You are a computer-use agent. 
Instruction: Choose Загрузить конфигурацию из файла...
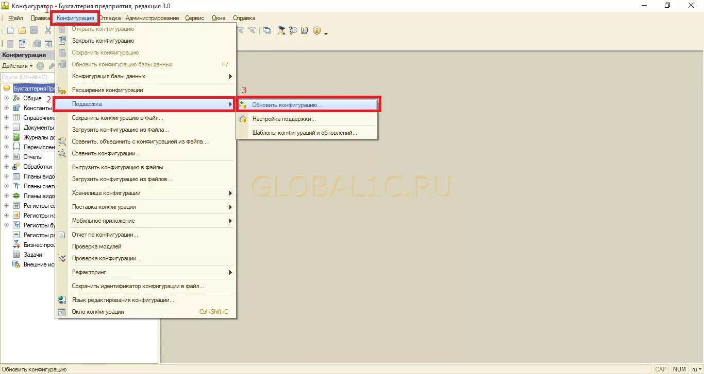[145, 130]
